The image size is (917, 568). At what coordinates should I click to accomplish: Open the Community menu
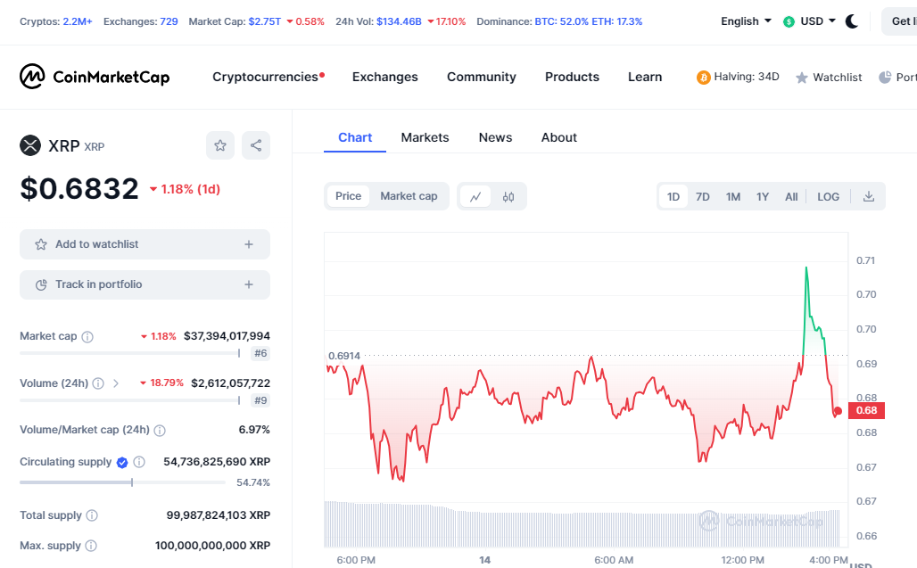[x=482, y=78]
